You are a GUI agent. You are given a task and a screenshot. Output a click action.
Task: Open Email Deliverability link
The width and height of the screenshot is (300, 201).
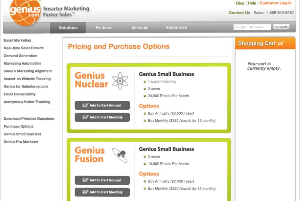[x=19, y=94]
